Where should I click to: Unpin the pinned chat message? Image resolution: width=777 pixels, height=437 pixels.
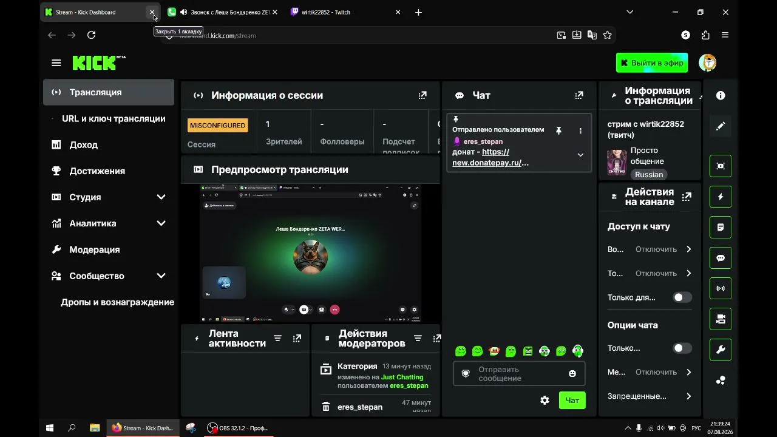pos(558,130)
